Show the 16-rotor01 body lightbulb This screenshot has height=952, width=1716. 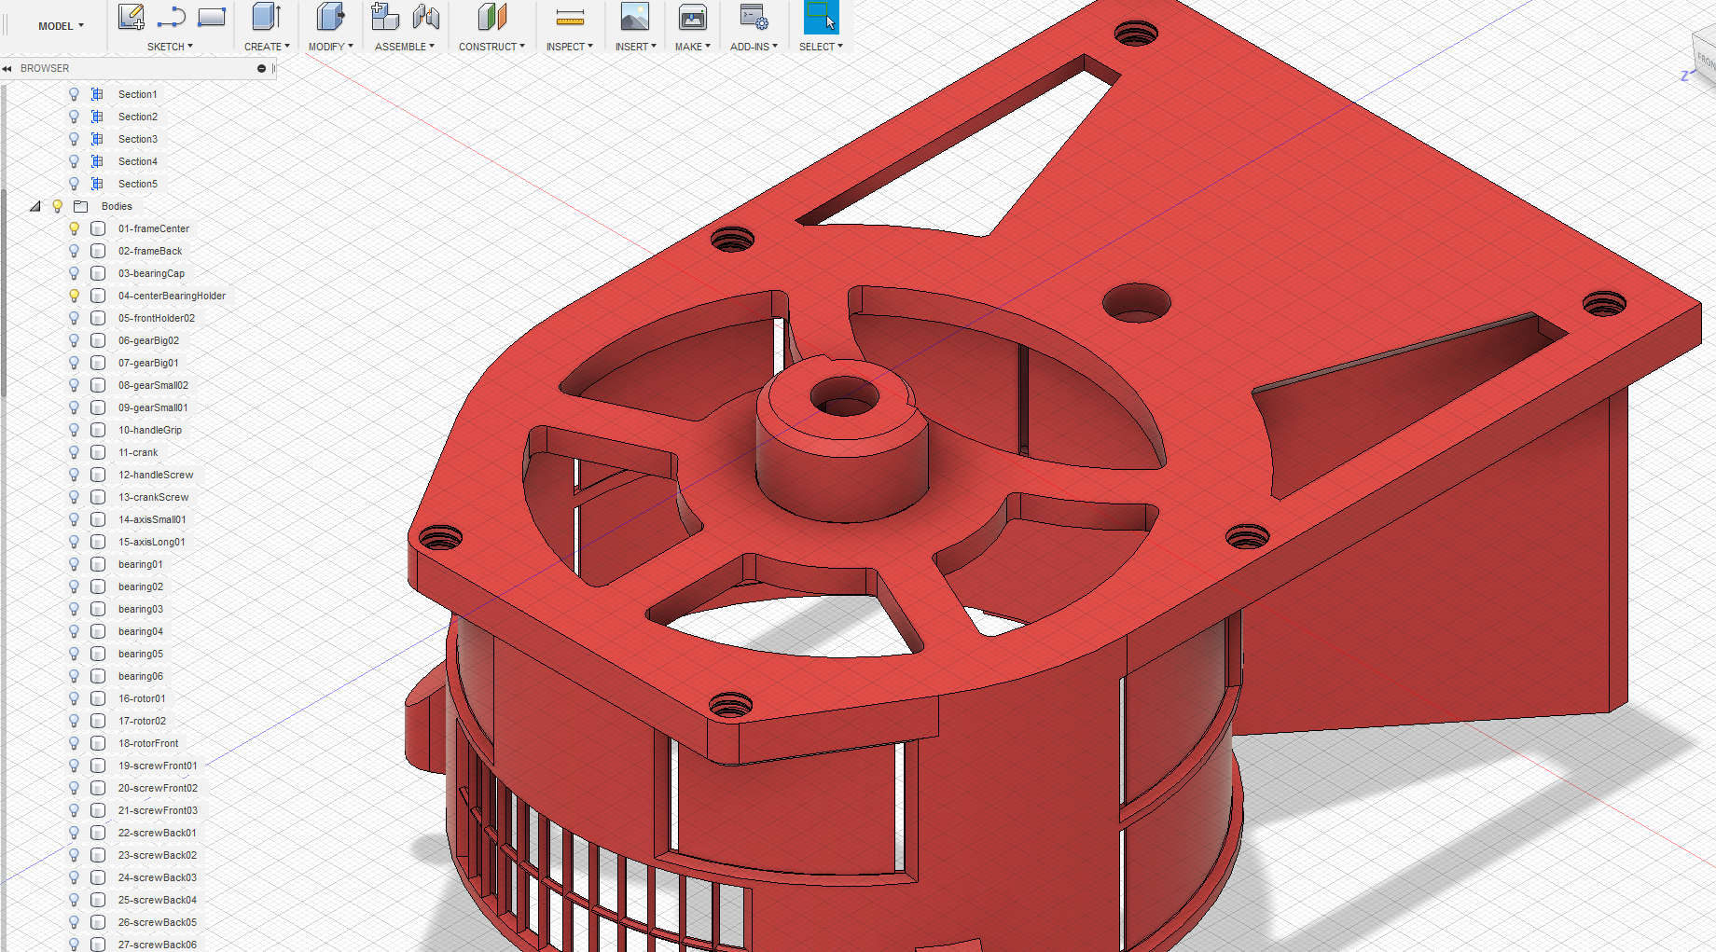tap(75, 698)
